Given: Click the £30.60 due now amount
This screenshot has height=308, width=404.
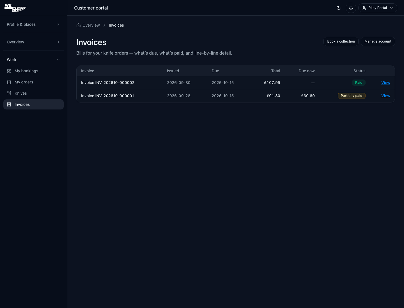Looking at the screenshot, I should click(308, 96).
